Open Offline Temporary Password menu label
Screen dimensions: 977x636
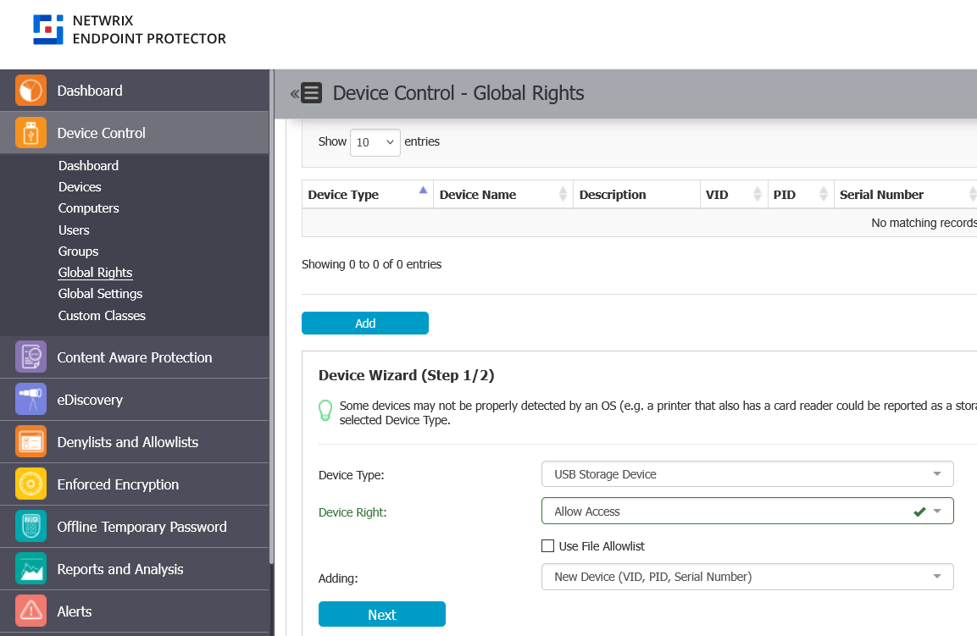coord(142,527)
